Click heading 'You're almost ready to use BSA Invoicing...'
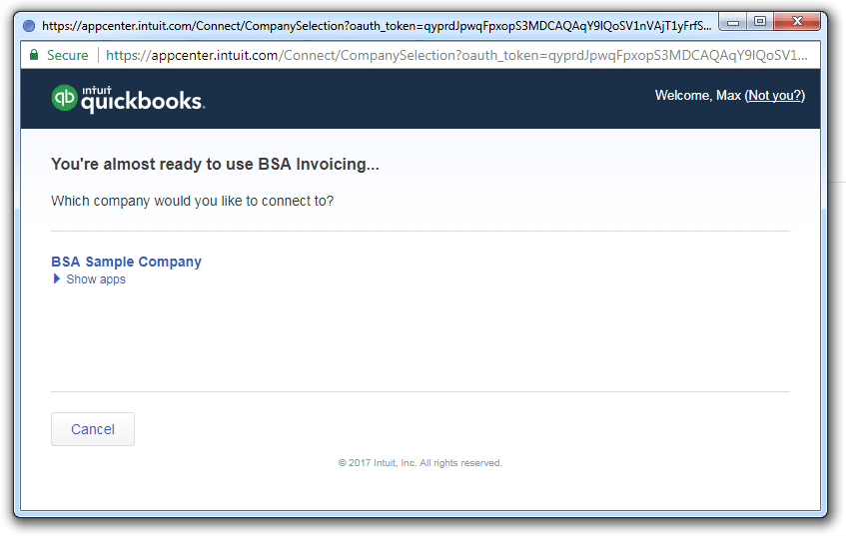 [216, 164]
